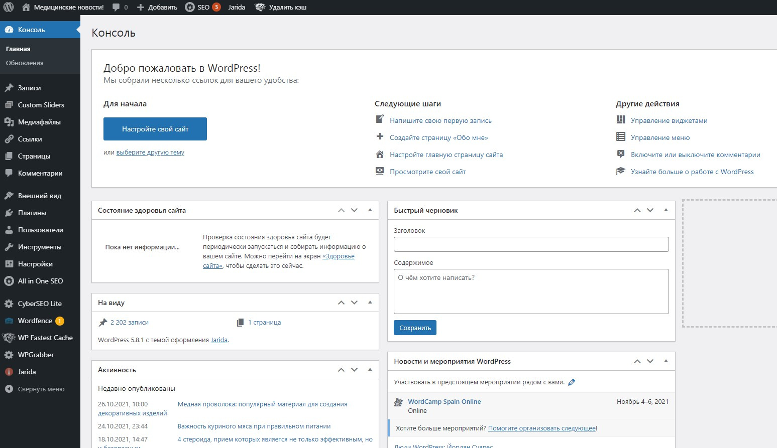Open Узнайте больше о работе с WordPress
The image size is (777, 448).
[692, 172]
